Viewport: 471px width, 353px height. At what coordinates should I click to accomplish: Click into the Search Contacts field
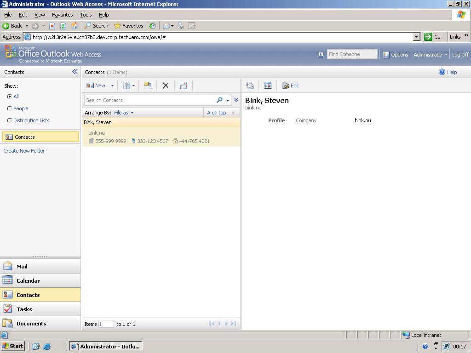pos(149,100)
